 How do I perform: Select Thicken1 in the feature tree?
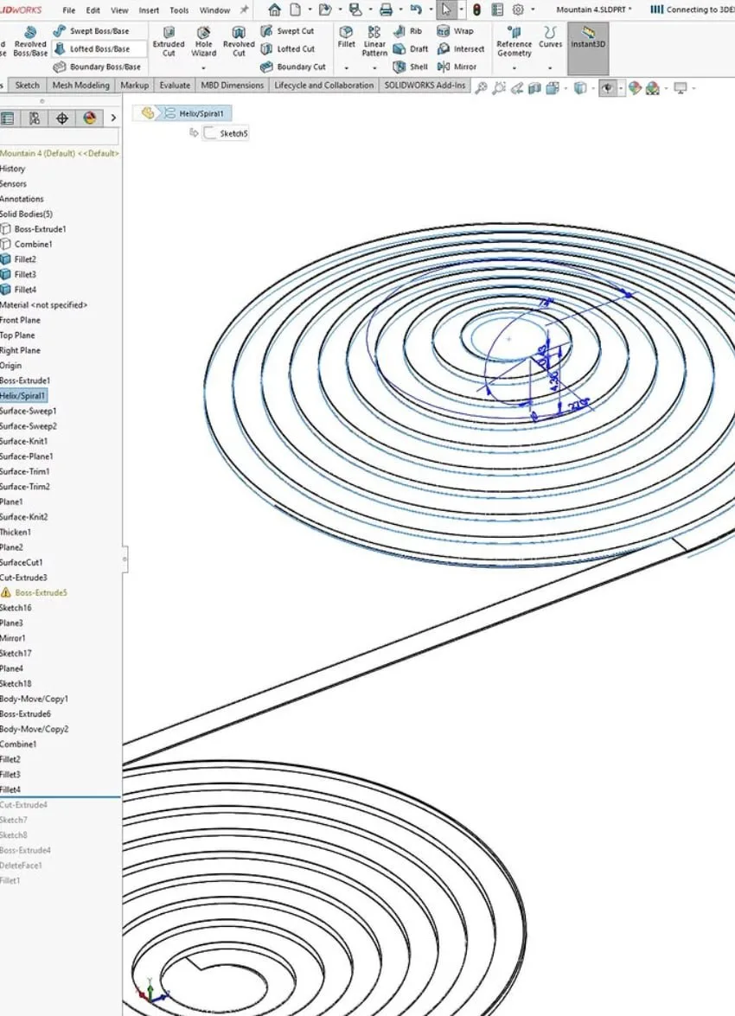click(16, 532)
